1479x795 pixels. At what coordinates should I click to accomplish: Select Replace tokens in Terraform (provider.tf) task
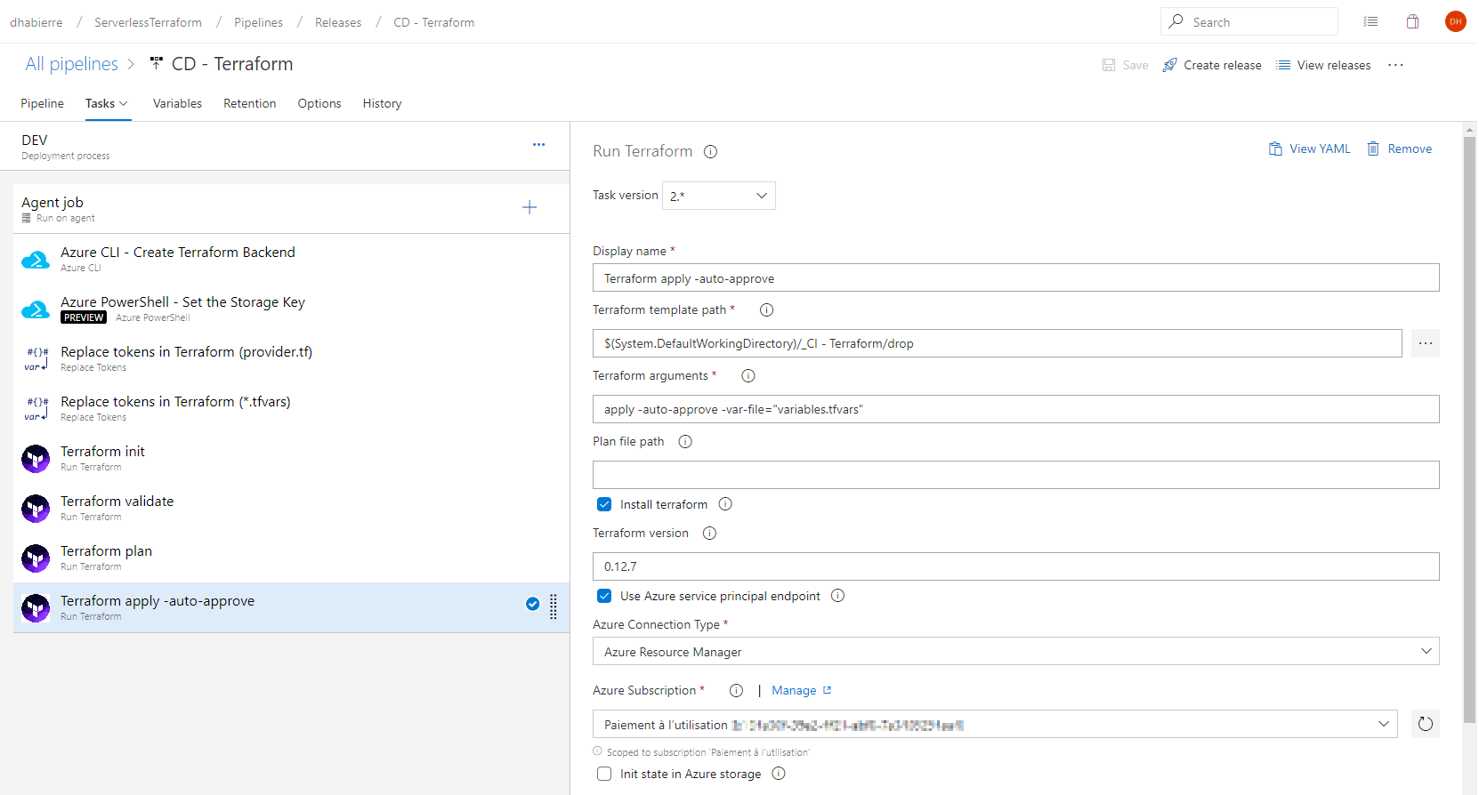(291, 358)
